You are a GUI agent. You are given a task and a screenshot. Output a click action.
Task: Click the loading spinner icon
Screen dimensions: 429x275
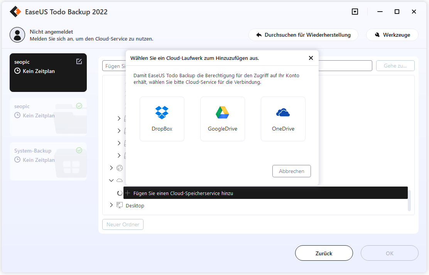(120, 193)
